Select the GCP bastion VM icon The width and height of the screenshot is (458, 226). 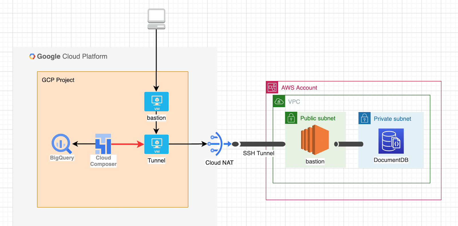coord(156,102)
